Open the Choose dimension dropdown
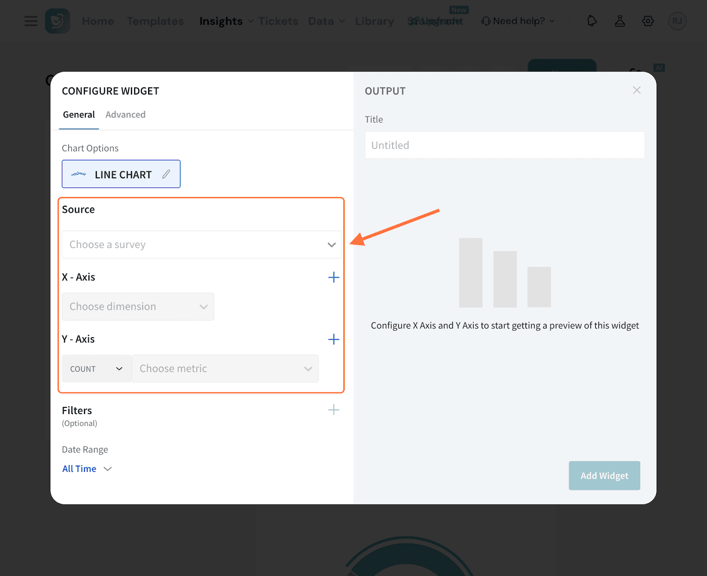Screen dimensions: 707x576 [138, 307]
